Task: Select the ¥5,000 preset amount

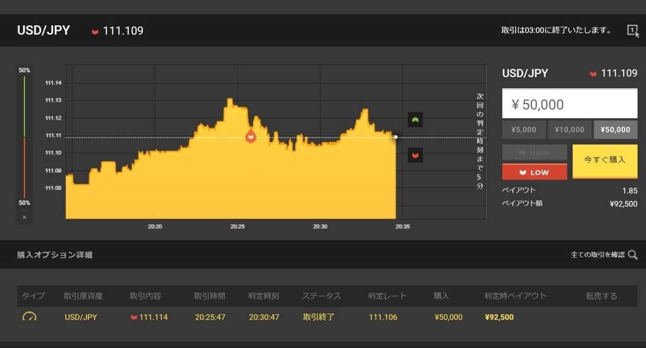Action: pyautogui.click(x=524, y=129)
